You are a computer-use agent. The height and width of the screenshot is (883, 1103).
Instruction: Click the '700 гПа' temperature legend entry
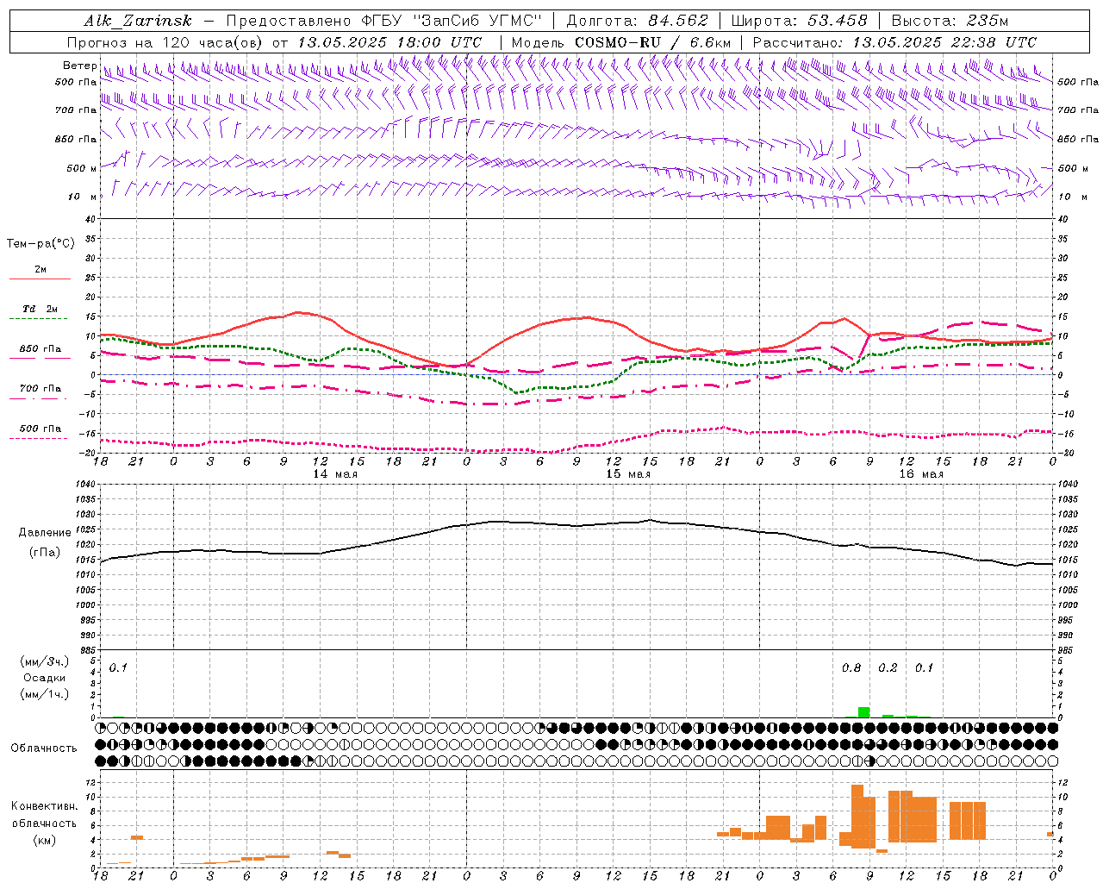click(x=41, y=388)
